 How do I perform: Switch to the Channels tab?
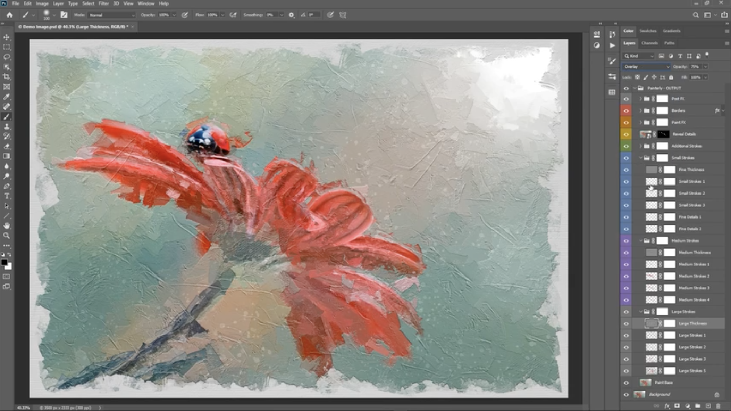point(649,43)
